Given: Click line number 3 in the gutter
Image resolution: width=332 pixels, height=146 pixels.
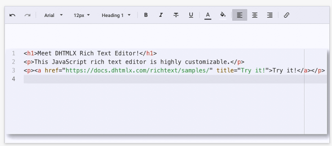Looking at the screenshot, I should pyautogui.click(x=14, y=71).
